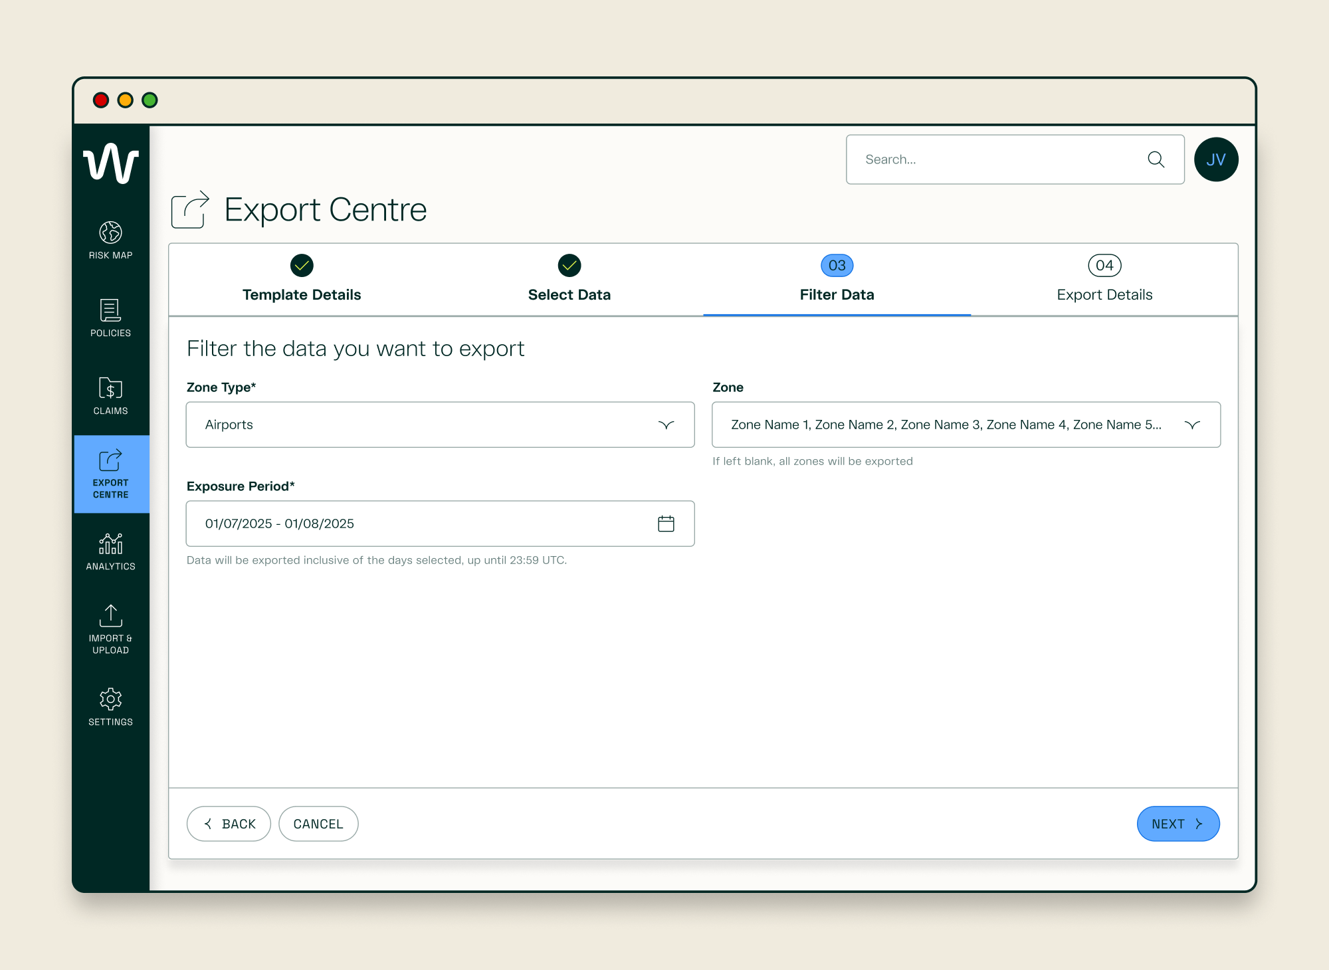The width and height of the screenshot is (1329, 970).
Task: Click the W logo at top of sidebar
Action: pos(110,163)
